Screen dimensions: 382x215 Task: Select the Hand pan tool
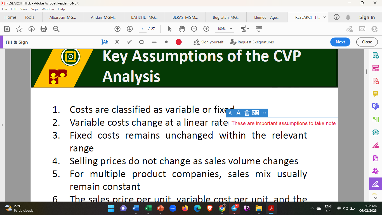tap(182, 29)
